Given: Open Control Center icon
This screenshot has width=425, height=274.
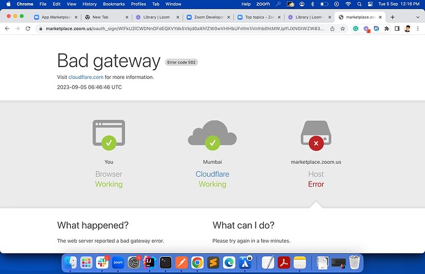Looking at the screenshot, I should pos(370,4).
